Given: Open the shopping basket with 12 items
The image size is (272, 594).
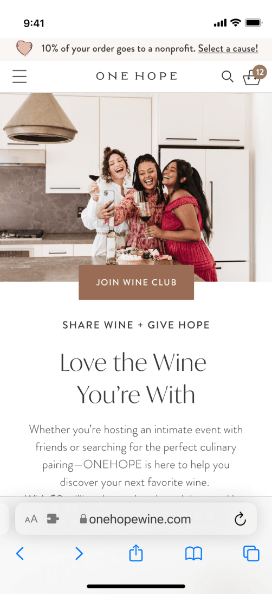Looking at the screenshot, I should 251,78.
